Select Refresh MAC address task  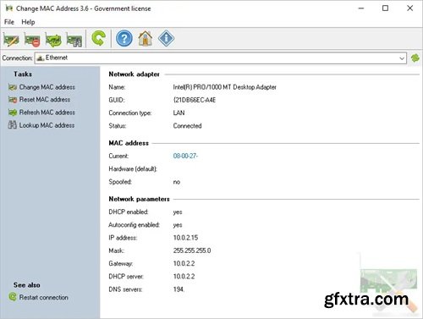tap(41, 113)
